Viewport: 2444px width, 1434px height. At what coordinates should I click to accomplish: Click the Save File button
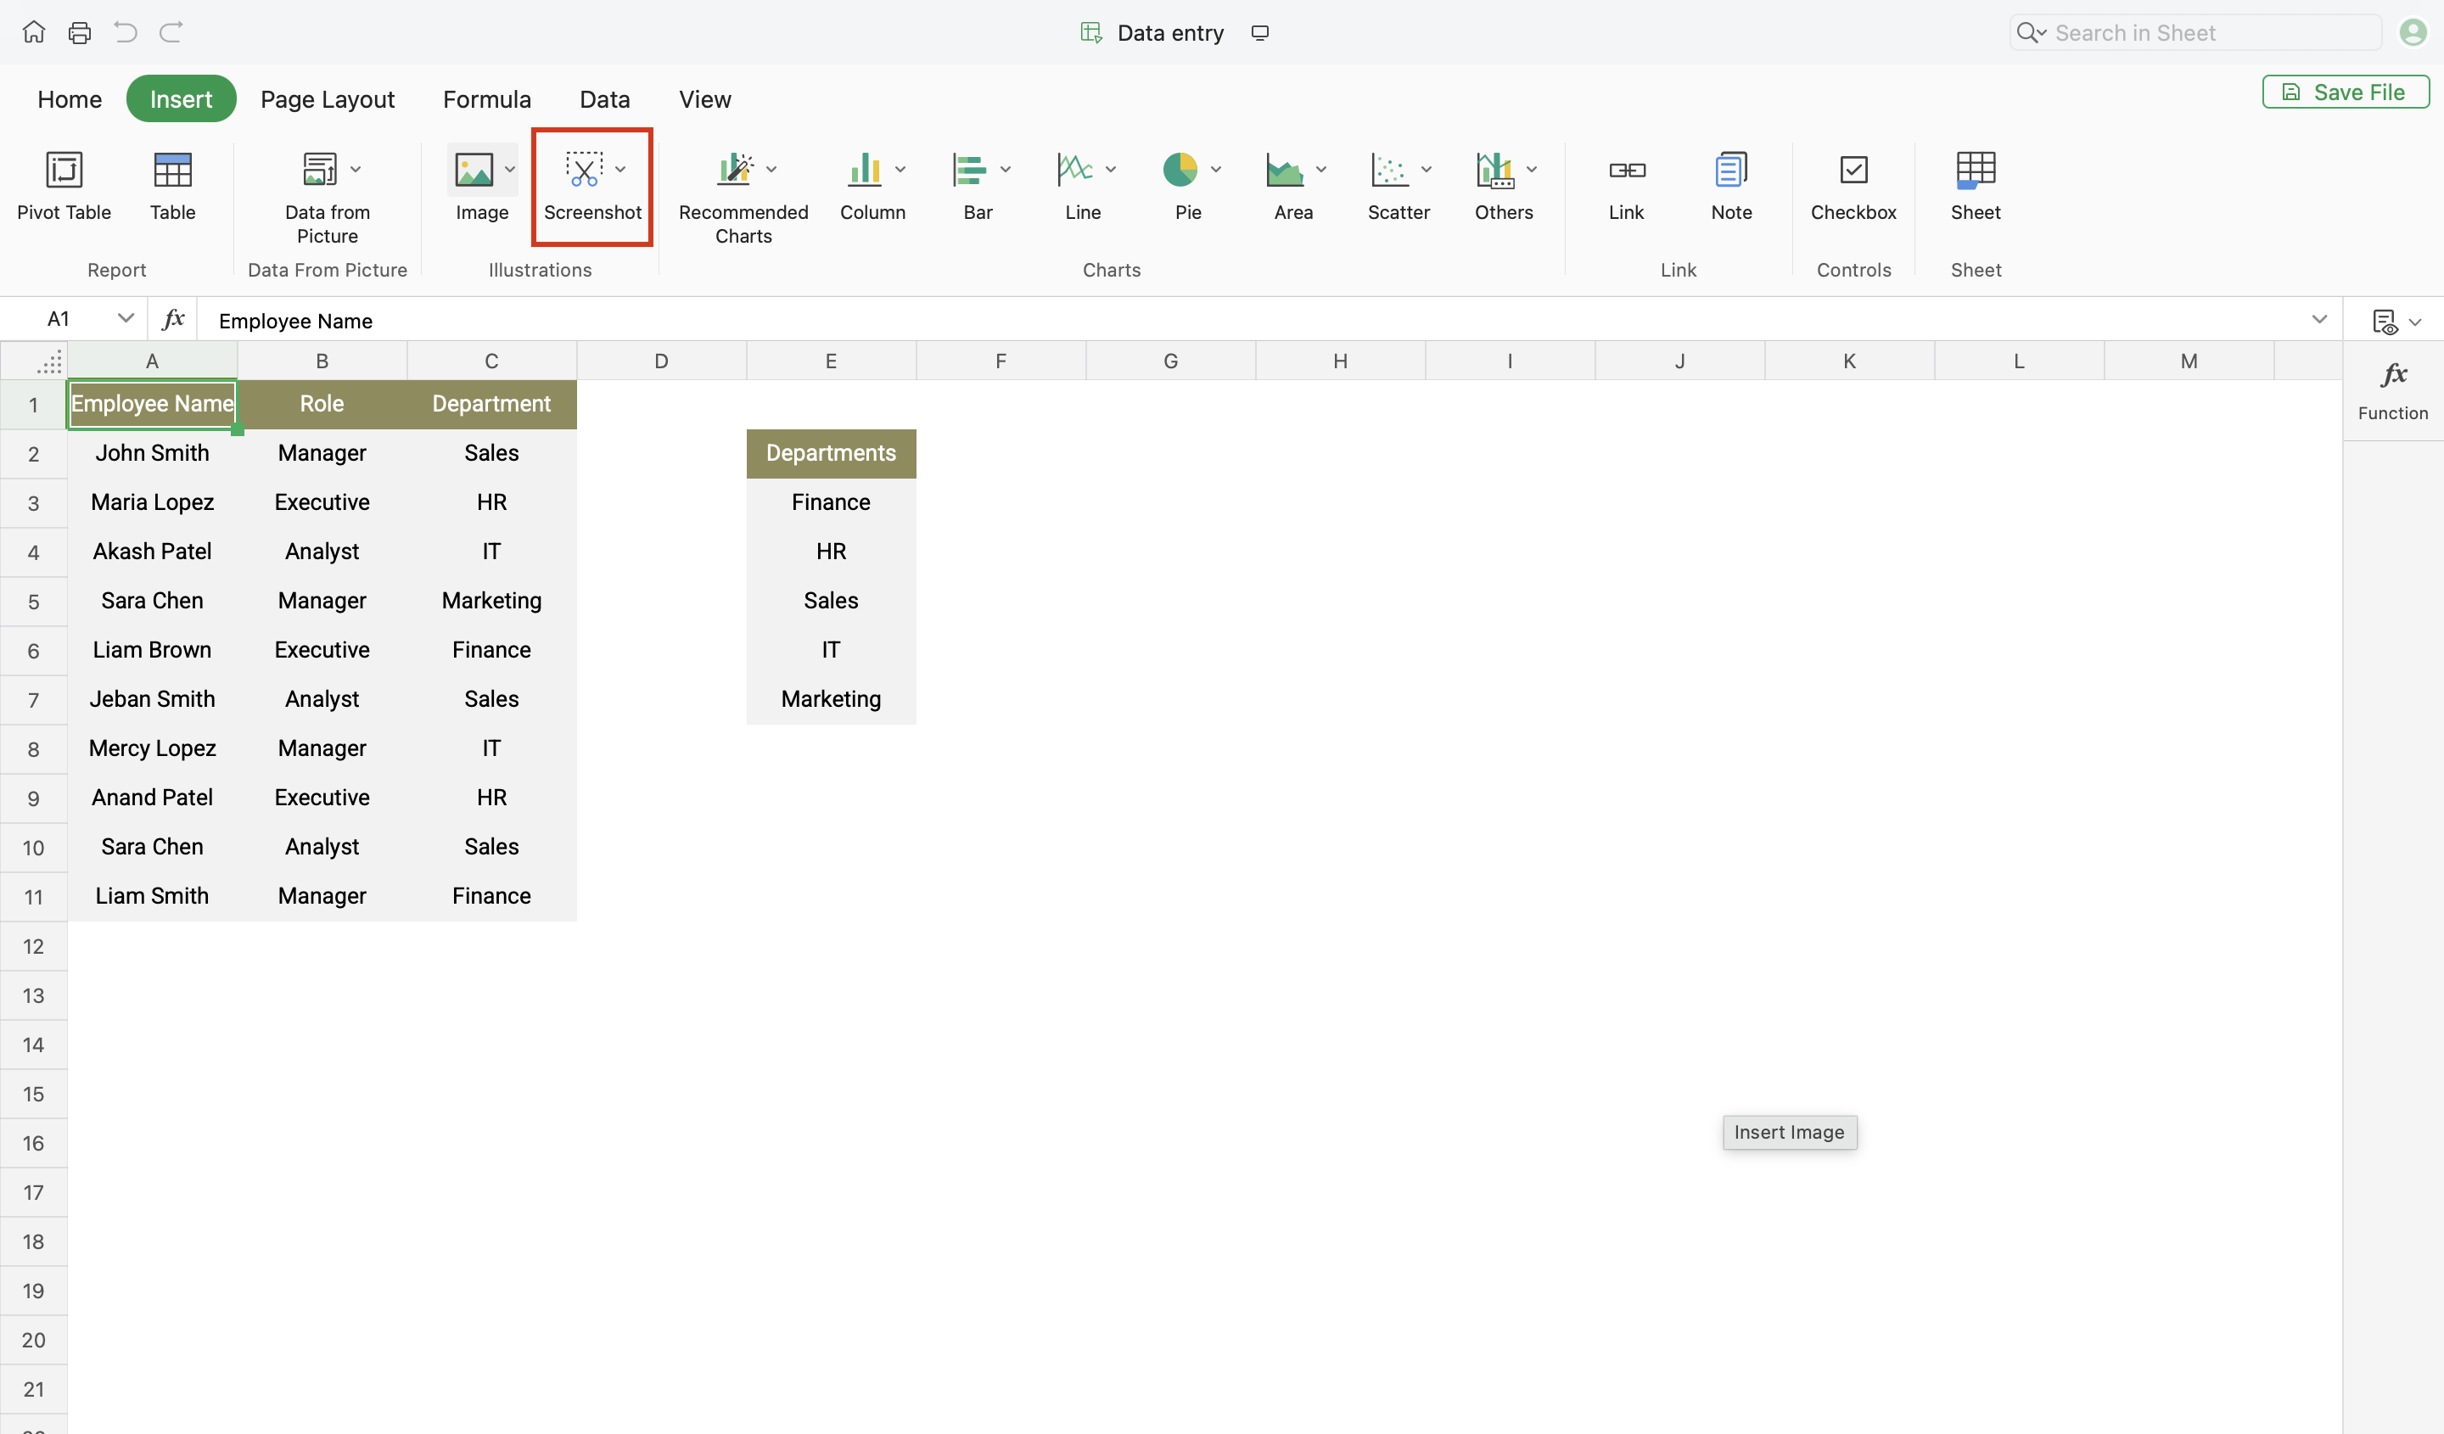coord(2345,92)
